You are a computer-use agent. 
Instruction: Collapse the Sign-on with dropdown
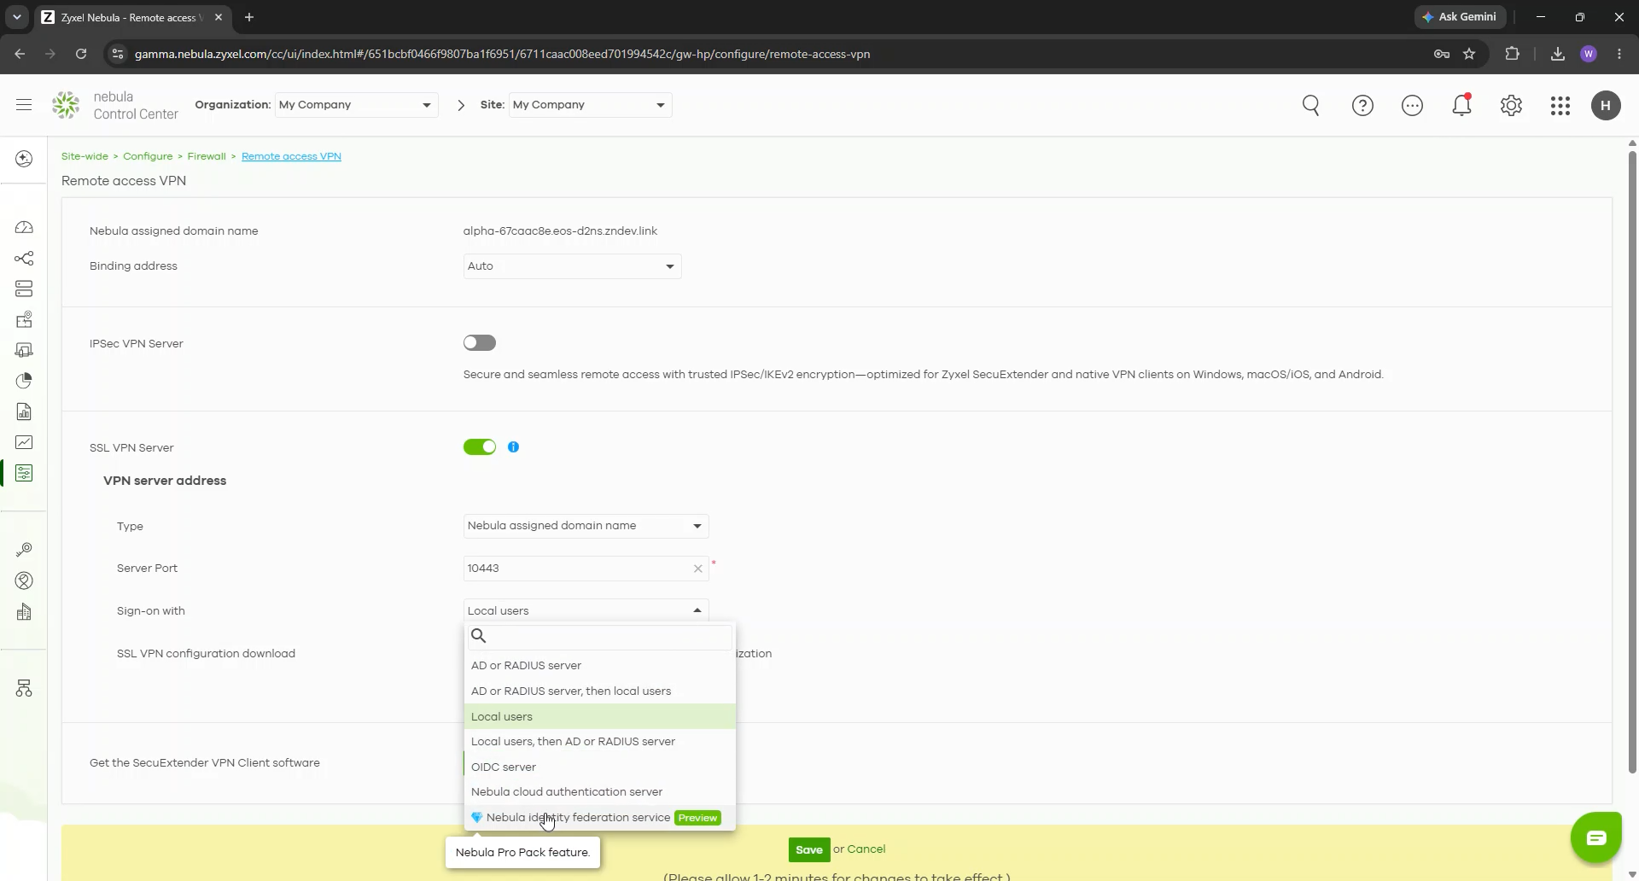coord(586,610)
